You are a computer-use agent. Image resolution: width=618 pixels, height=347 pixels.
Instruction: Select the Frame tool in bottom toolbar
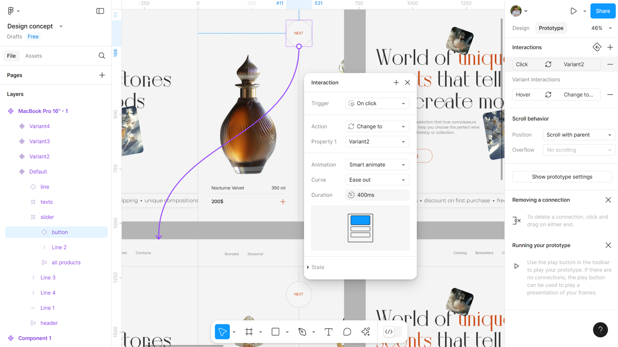[x=249, y=332]
